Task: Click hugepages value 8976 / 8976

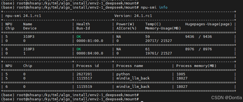Action: click(199, 49)
